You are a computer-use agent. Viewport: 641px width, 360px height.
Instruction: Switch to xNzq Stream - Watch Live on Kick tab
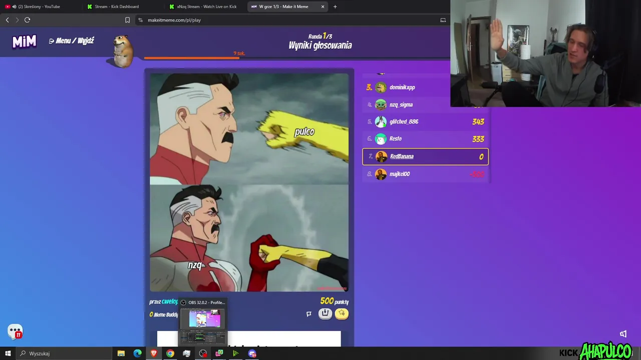pos(206,6)
